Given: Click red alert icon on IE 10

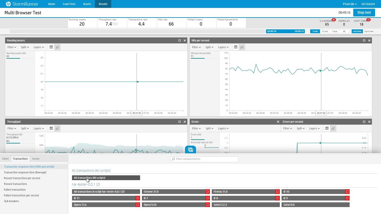Looking at the screenshot, I should pos(347,192).
